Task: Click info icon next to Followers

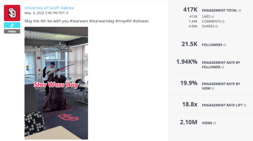Action: [224, 45]
